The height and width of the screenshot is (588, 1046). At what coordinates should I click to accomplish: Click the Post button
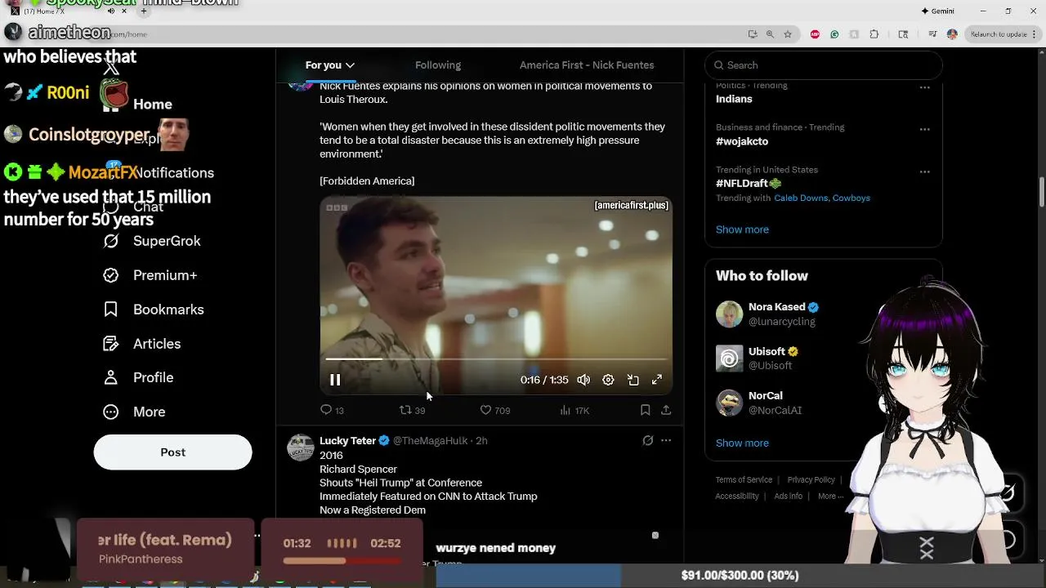point(172,452)
